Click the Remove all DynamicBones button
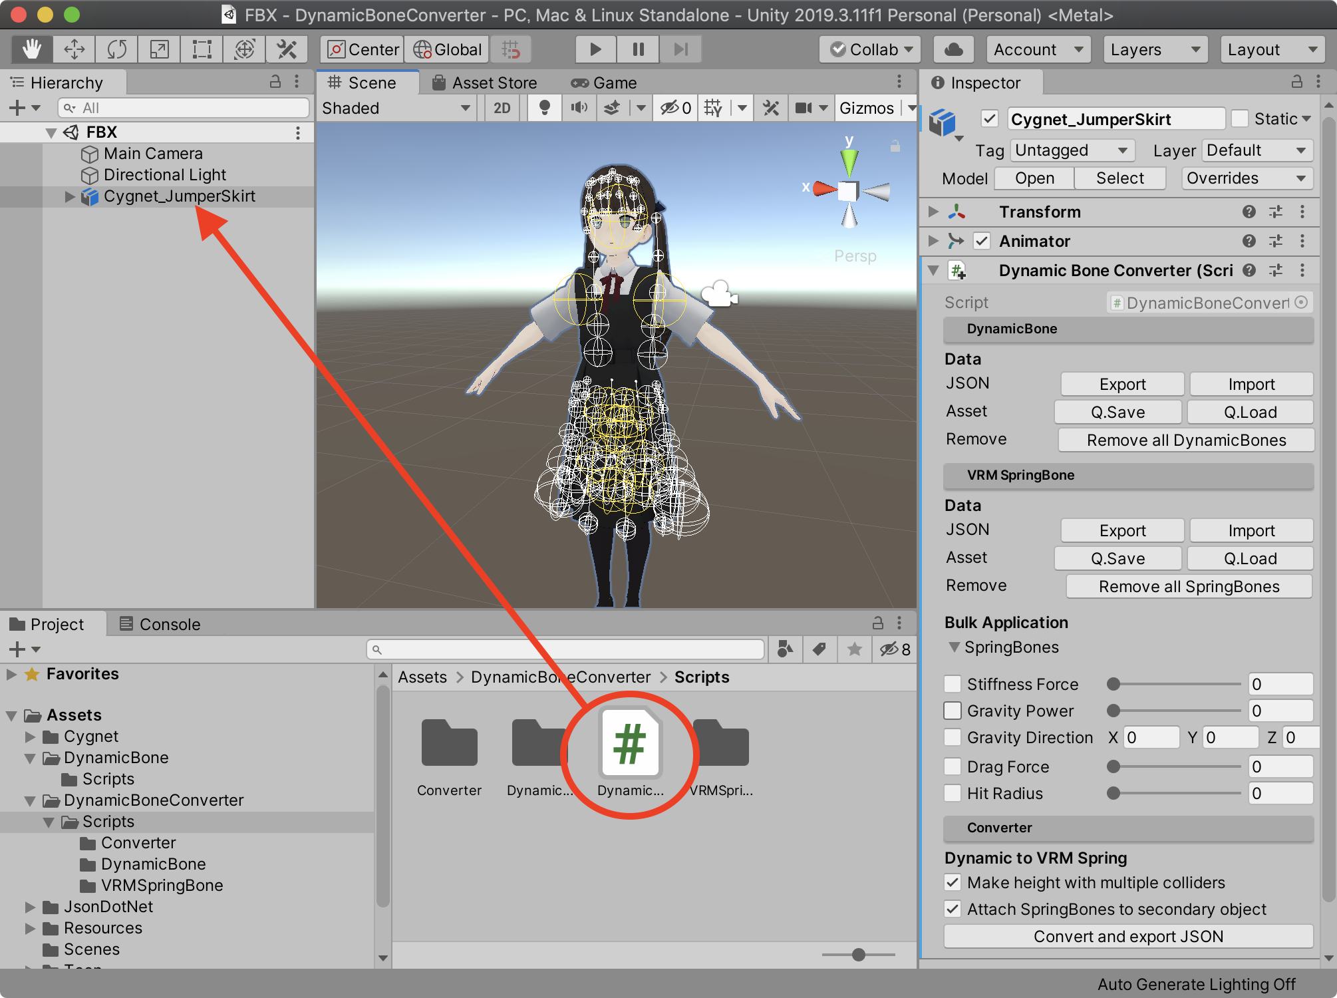1337x998 pixels. click(1186, 440)
